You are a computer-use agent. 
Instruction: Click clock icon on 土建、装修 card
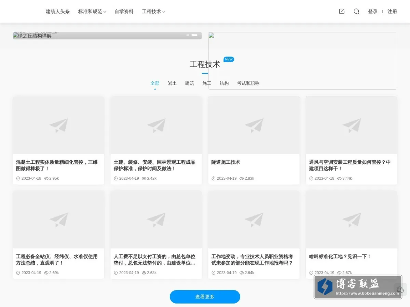(116, 178)
